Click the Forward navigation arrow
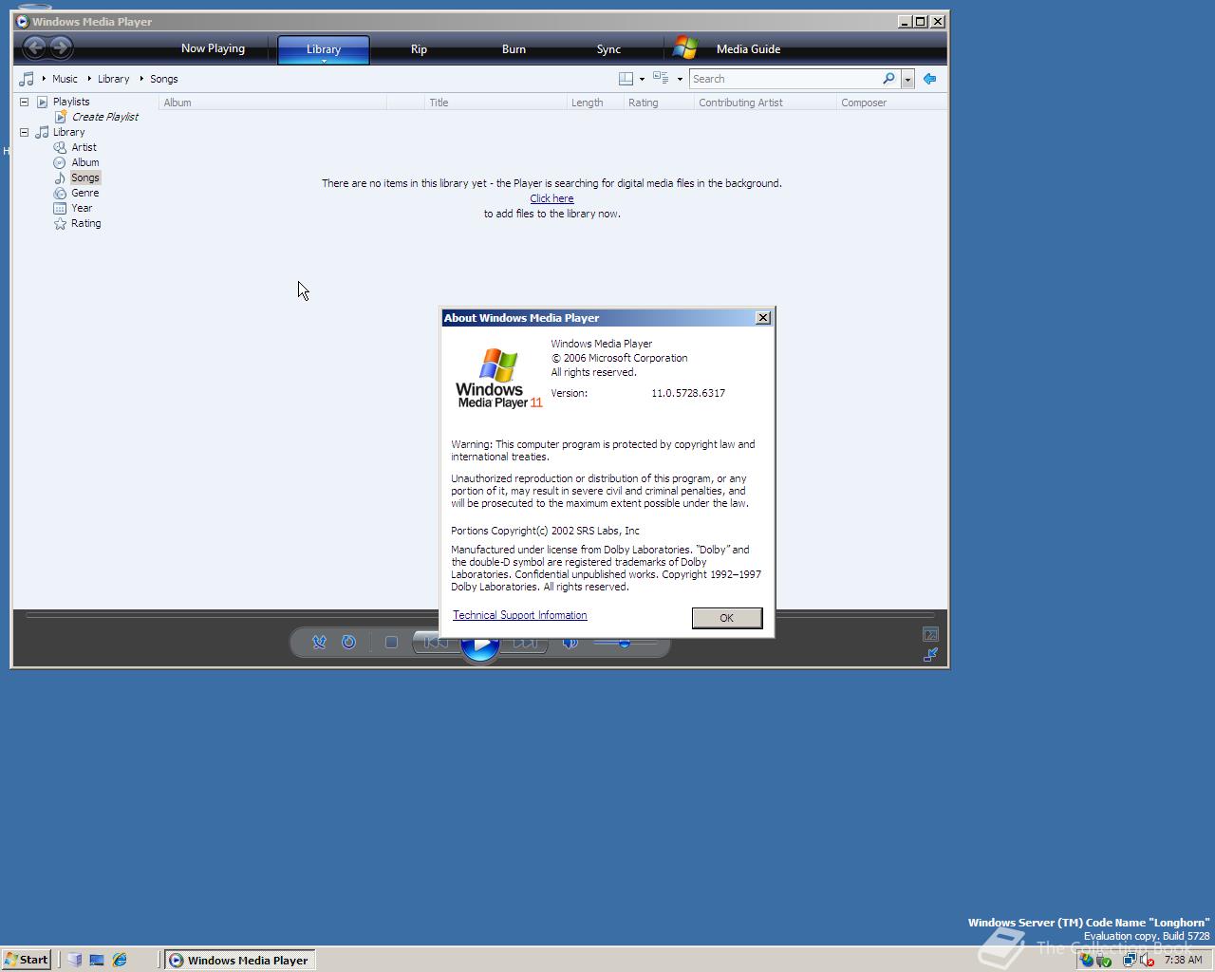Viewport: 1215px width, 972px height. coord(61,47)
